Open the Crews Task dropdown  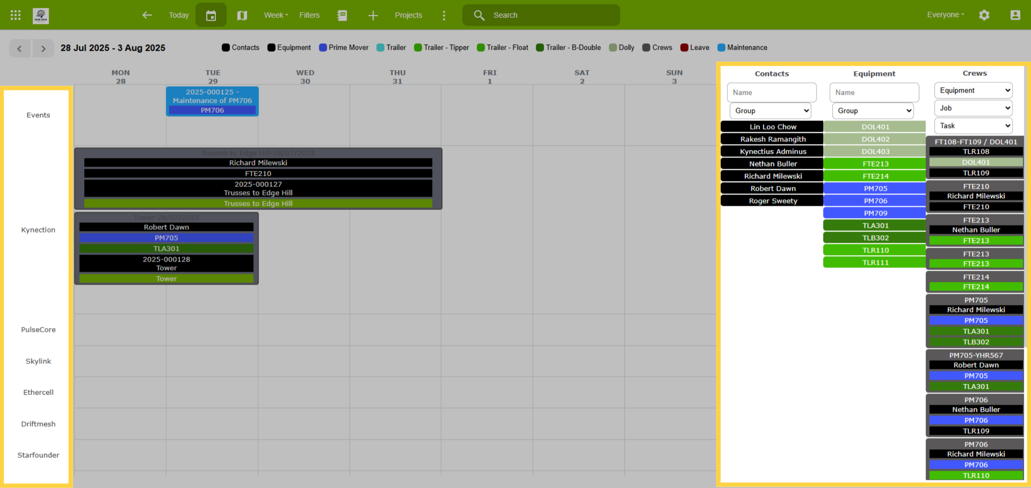pos(973,126)
